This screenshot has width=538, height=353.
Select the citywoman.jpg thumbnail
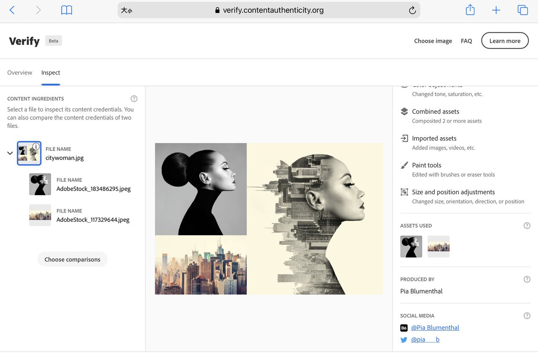point(29,153)
